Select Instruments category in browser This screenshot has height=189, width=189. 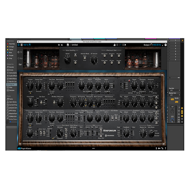point(12,73)
